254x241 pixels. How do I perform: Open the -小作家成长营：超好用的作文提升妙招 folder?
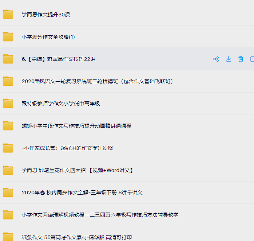67,148
